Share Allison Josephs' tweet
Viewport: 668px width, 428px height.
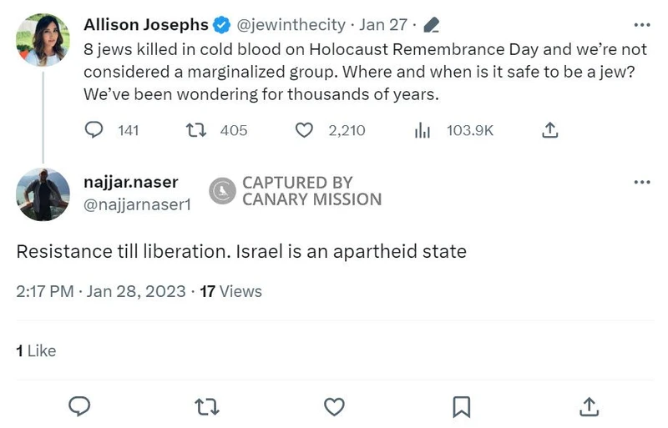[550, 130]
